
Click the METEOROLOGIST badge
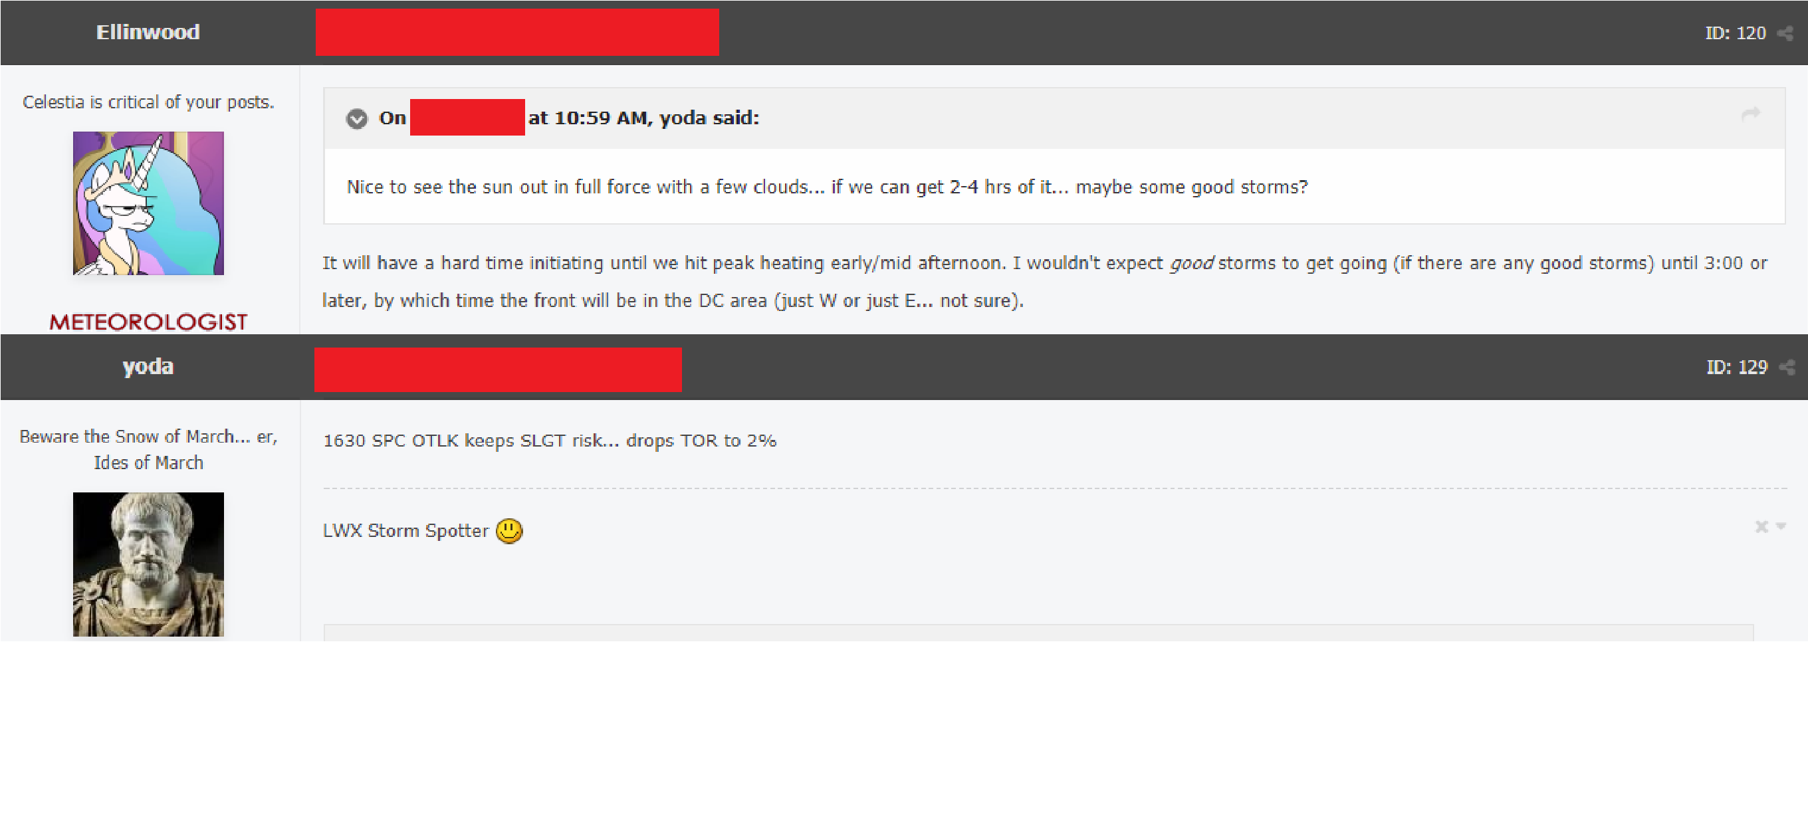pos(148,322)
